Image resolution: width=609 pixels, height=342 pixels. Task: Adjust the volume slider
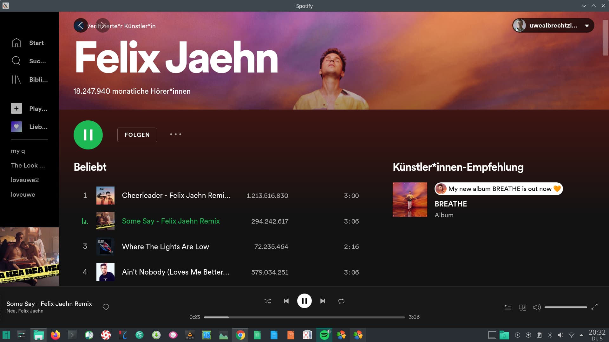click(x=566, y=307)
